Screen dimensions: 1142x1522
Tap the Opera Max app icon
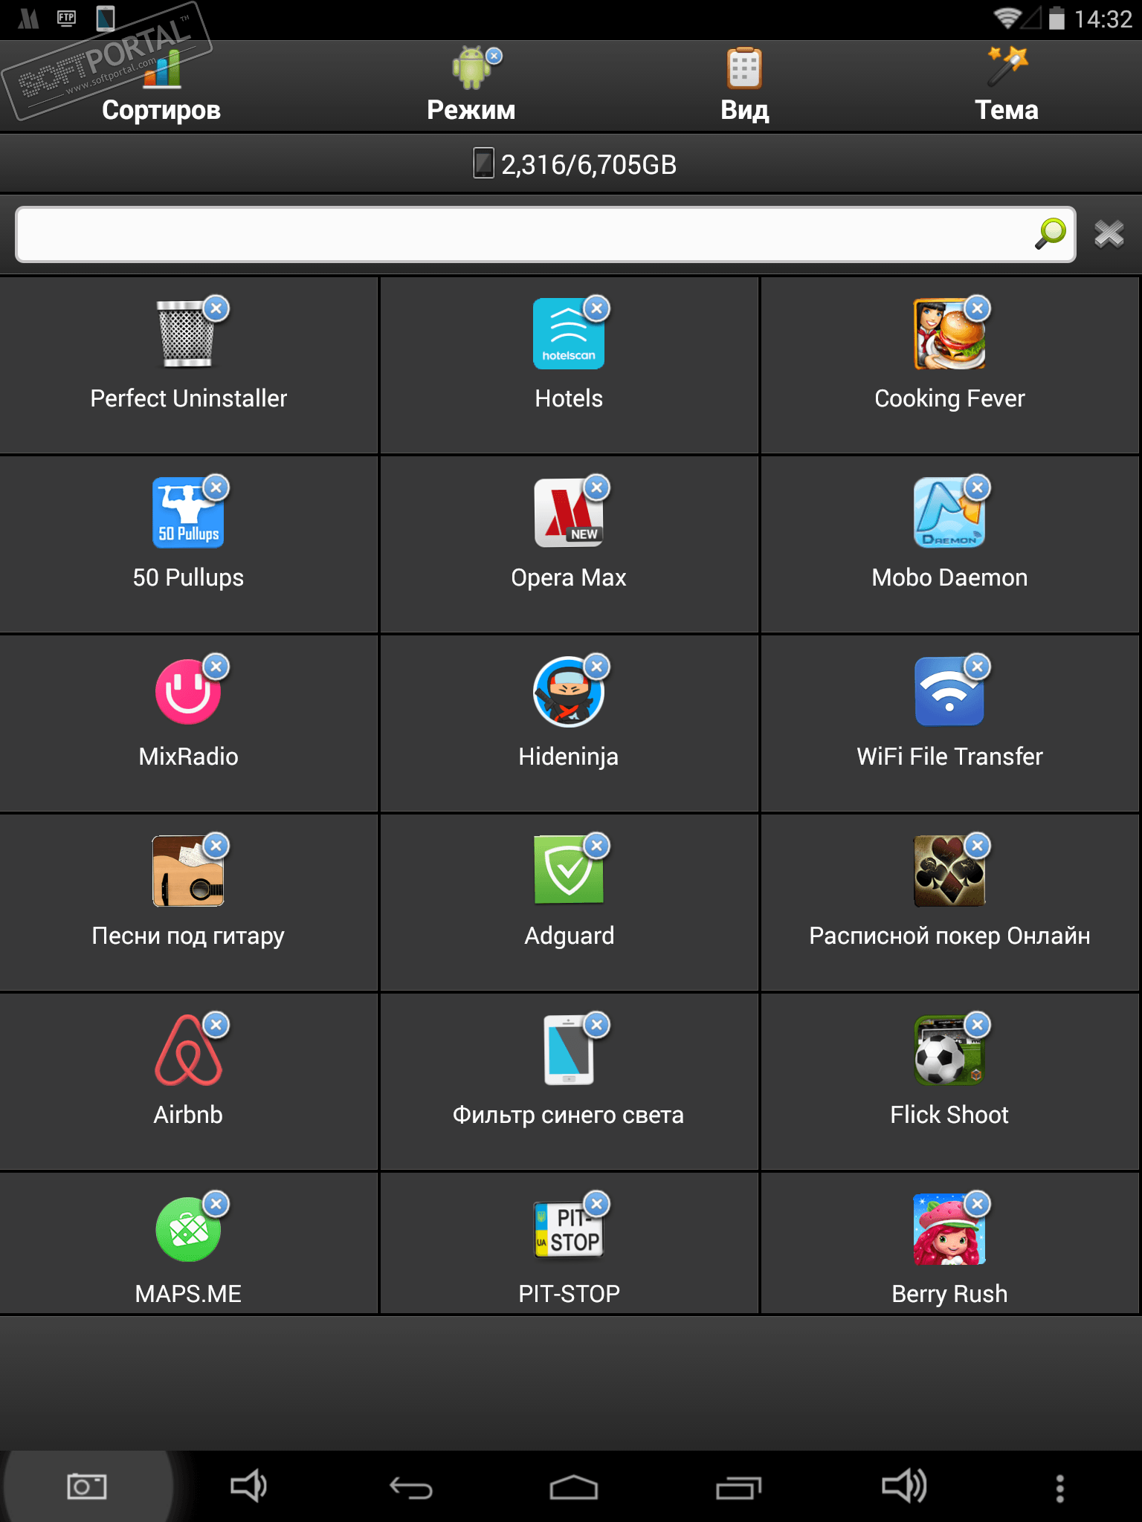pyautogui.click(x=569, y=513)
